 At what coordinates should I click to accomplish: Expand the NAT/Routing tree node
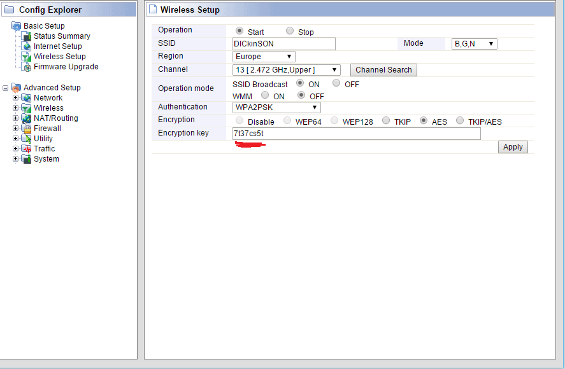15,118
